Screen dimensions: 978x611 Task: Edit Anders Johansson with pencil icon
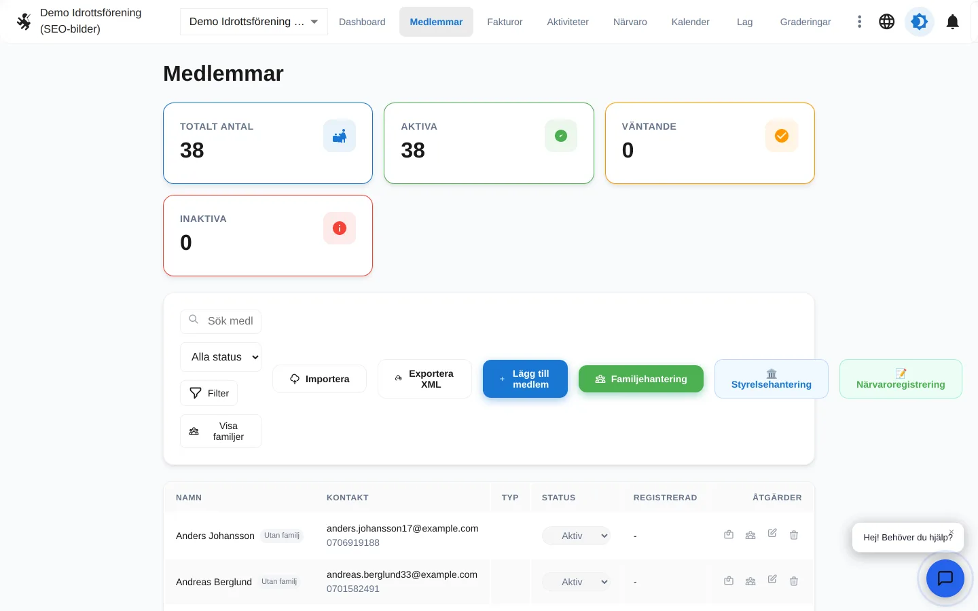(x=772, y=534)
